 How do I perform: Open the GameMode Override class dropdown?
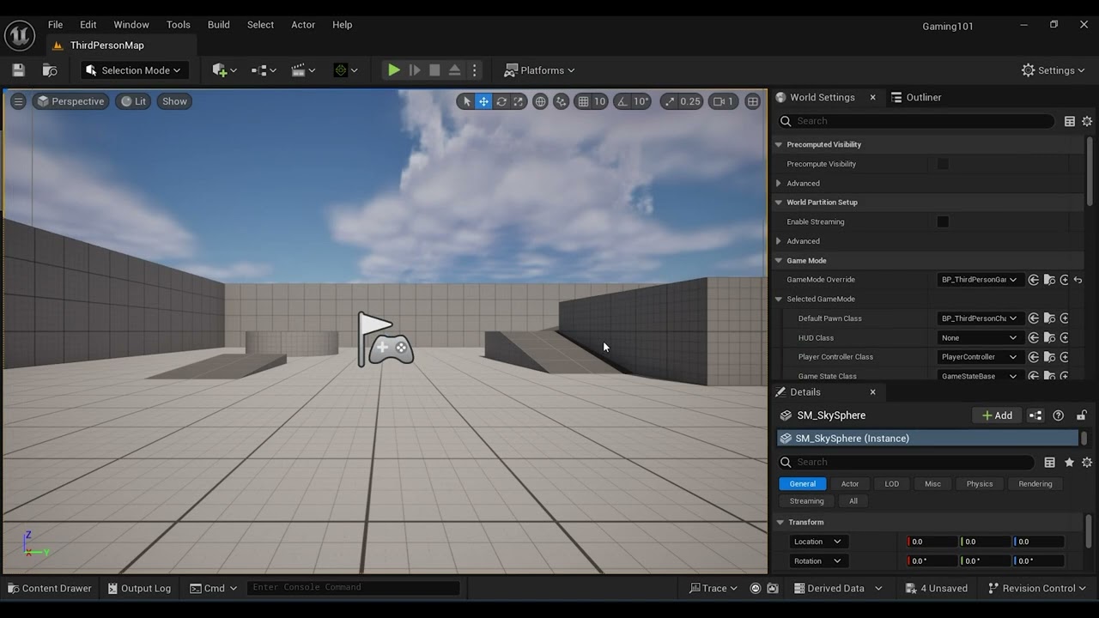pyautogui.click(x=980, y=280)
